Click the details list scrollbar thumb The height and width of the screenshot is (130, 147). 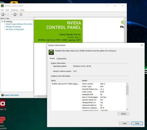tap(127, 90)
